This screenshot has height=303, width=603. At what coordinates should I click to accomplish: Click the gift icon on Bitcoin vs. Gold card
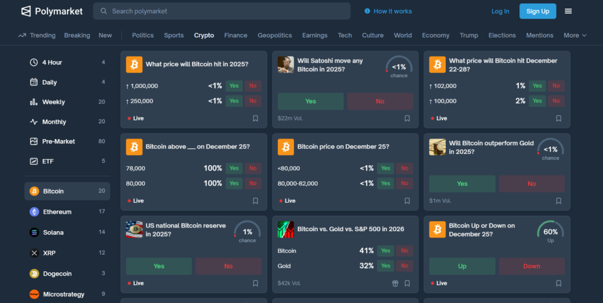(395, 284)
